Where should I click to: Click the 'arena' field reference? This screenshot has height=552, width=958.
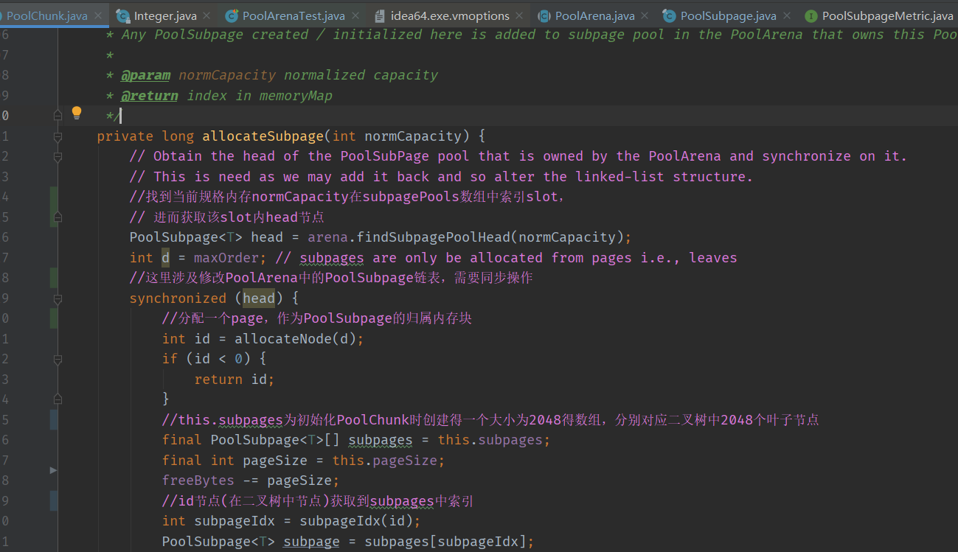(328, 237)
